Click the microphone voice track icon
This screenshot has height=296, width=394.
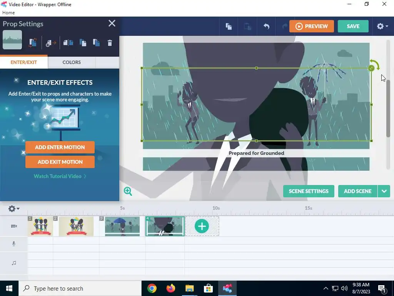coord(14,244)
